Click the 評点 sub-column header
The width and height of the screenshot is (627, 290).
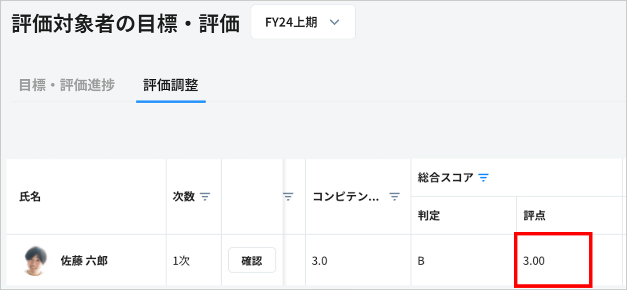point(534,215)
